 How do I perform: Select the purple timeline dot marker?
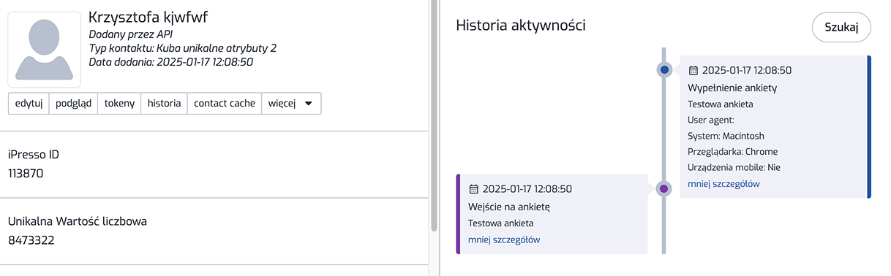tap(664, 188)
